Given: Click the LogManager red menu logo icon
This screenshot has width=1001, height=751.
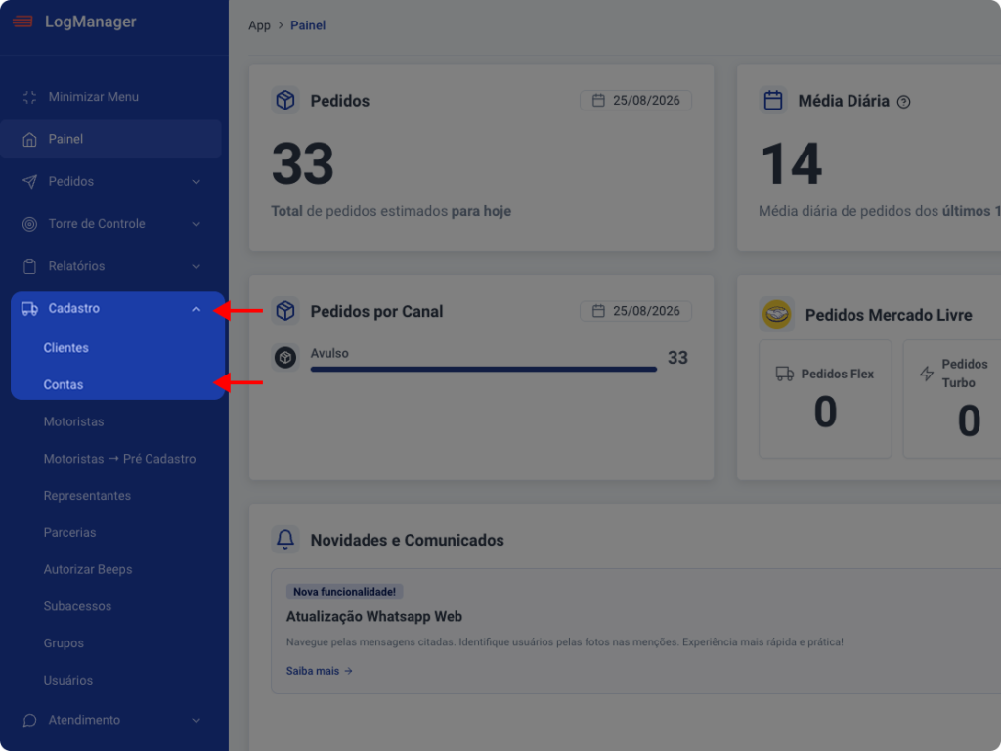Looking at the screenshot, I should click(x=22, y=22).
